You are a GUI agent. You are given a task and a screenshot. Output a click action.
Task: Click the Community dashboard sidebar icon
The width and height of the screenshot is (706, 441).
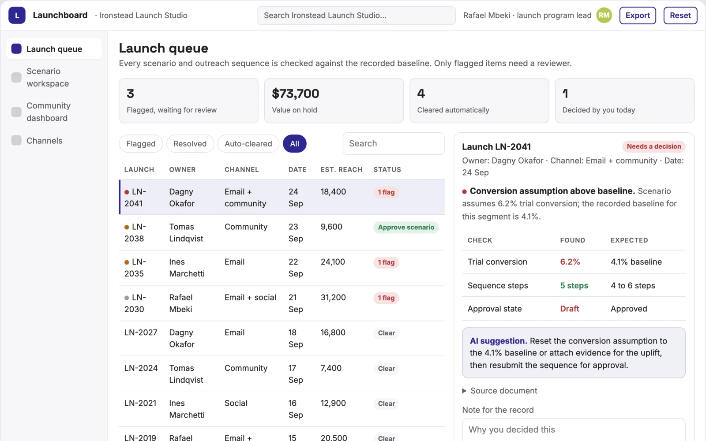point(16,112)
